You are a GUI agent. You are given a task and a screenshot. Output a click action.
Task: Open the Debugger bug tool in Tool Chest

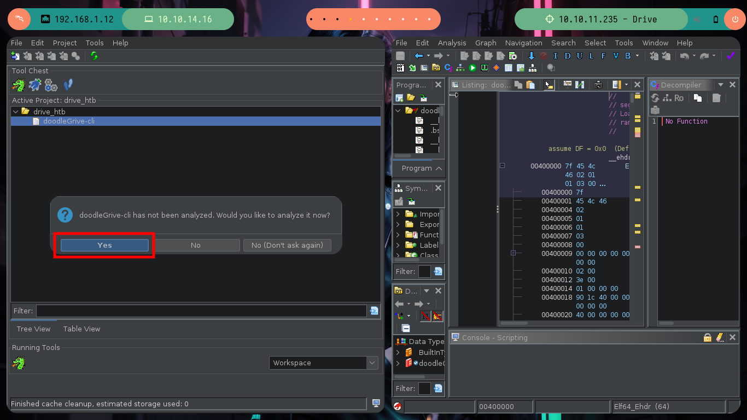tap(35, 85)
